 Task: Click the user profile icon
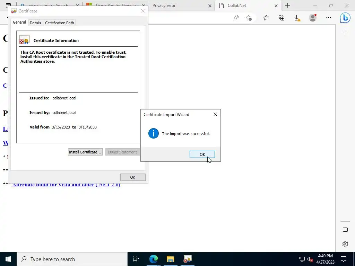(313, 18)
